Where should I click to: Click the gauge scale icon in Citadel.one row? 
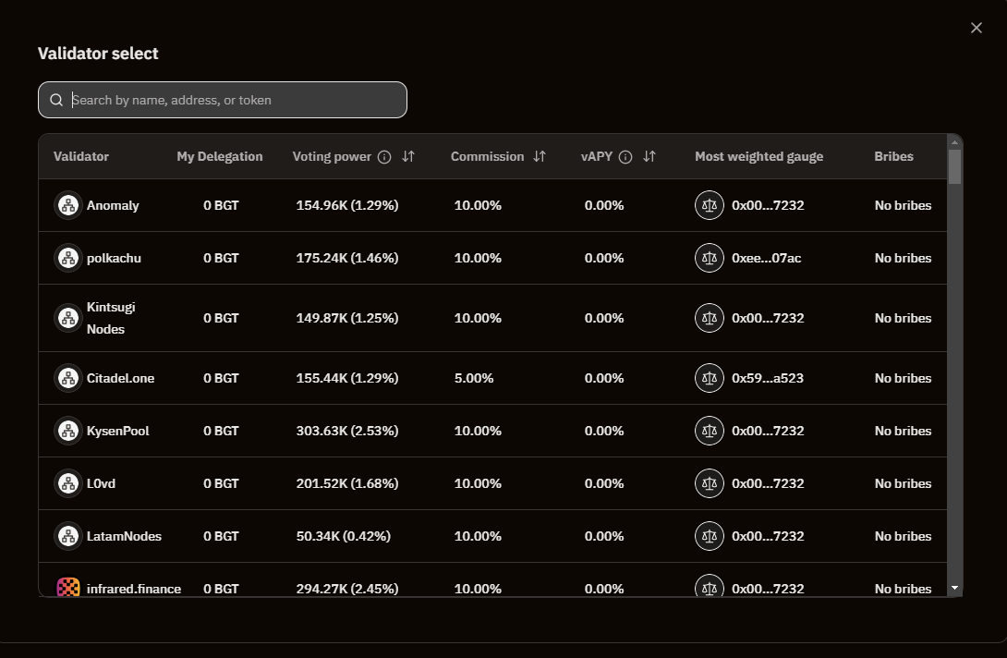(709, 379)
